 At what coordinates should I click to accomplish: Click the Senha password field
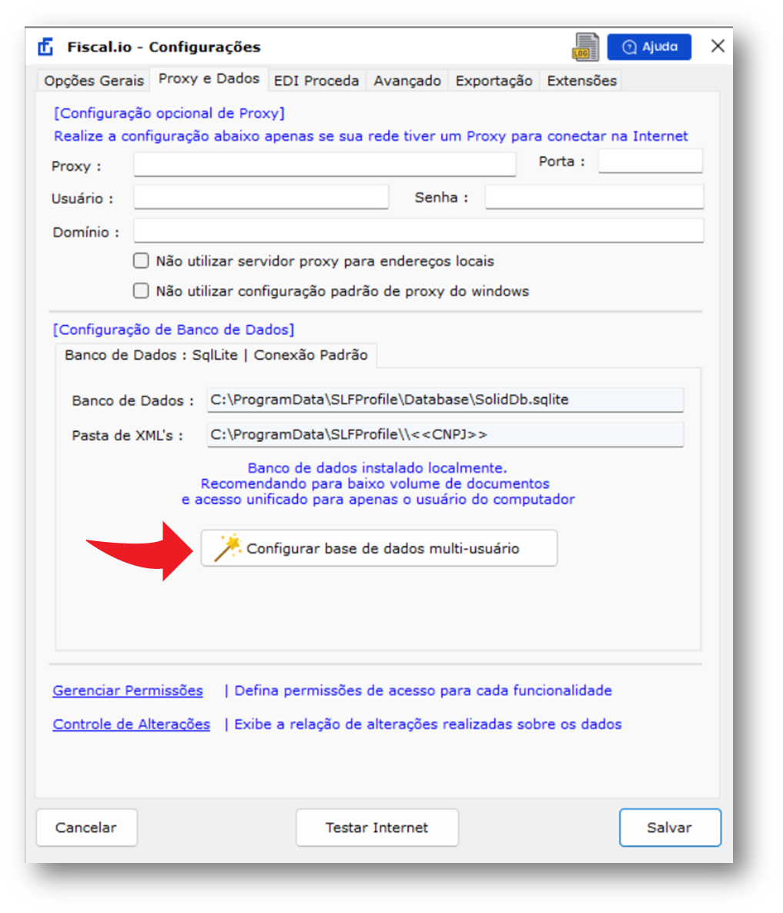[x=594, y=197]
